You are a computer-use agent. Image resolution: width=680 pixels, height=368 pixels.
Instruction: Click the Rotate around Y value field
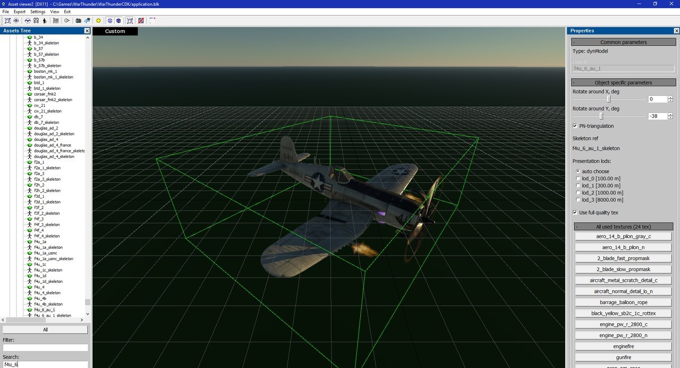(x=658, y=116)
